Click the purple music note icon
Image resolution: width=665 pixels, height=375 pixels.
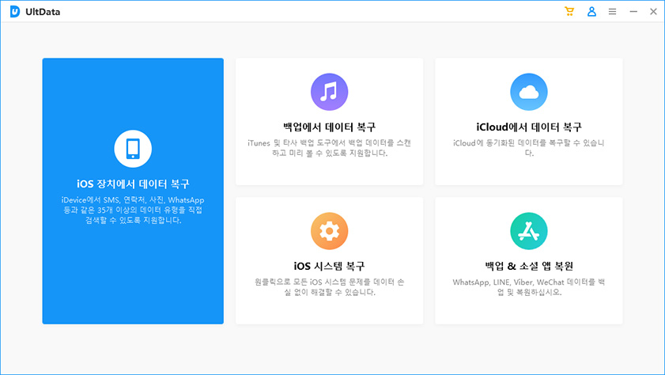coord(329,92)
